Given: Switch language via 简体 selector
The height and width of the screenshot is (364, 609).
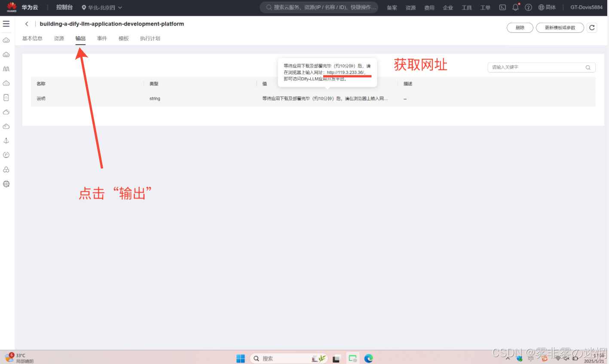Looking at the screenshot, I should (547, 7).
